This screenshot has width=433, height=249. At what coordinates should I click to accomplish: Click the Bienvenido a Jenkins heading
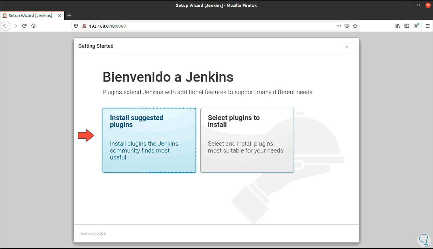pos(168,77)
